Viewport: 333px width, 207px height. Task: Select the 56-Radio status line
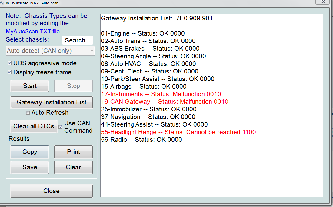coord(142,140)
